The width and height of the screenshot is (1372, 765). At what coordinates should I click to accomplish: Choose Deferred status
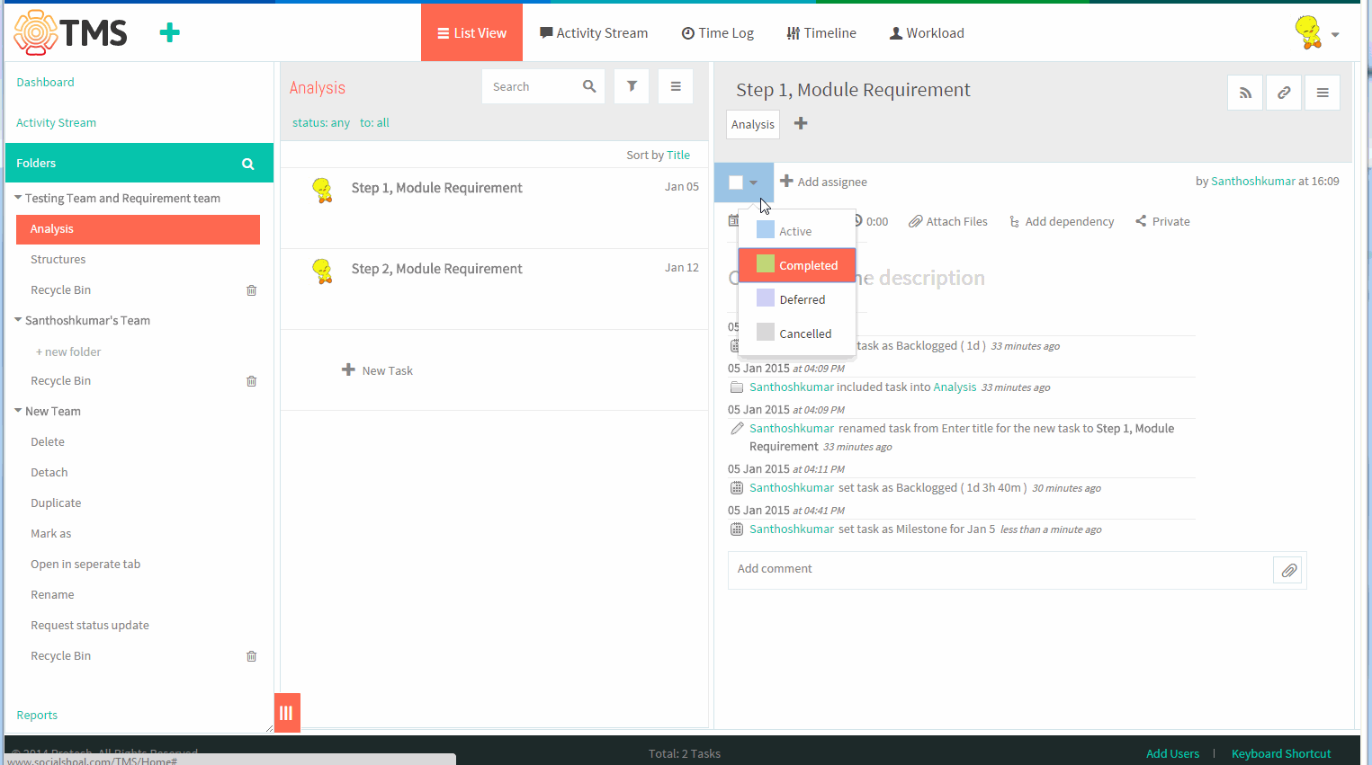[796, 299]
